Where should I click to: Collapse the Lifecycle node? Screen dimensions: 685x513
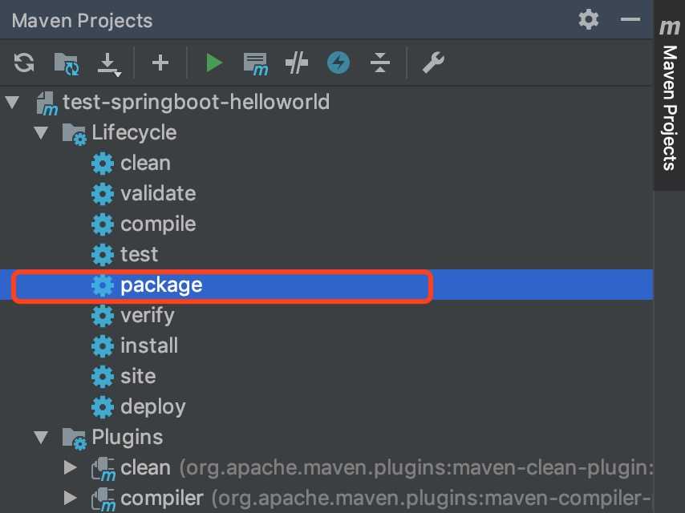coord(41,133)
